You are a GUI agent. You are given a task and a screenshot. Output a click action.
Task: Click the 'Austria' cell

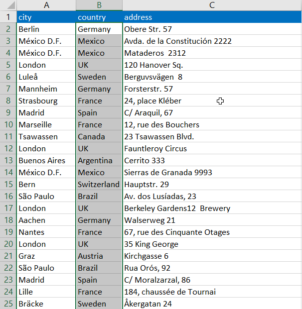(99, 256)
